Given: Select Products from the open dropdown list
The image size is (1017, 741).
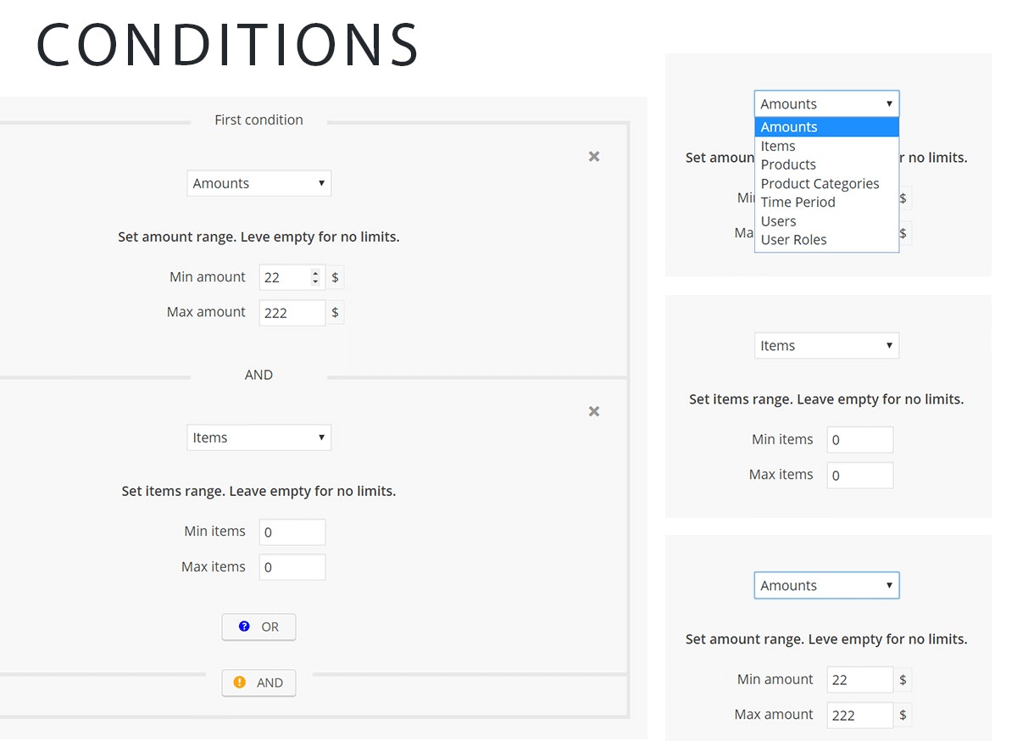Looking at the screenshot, I should [788, 164].
